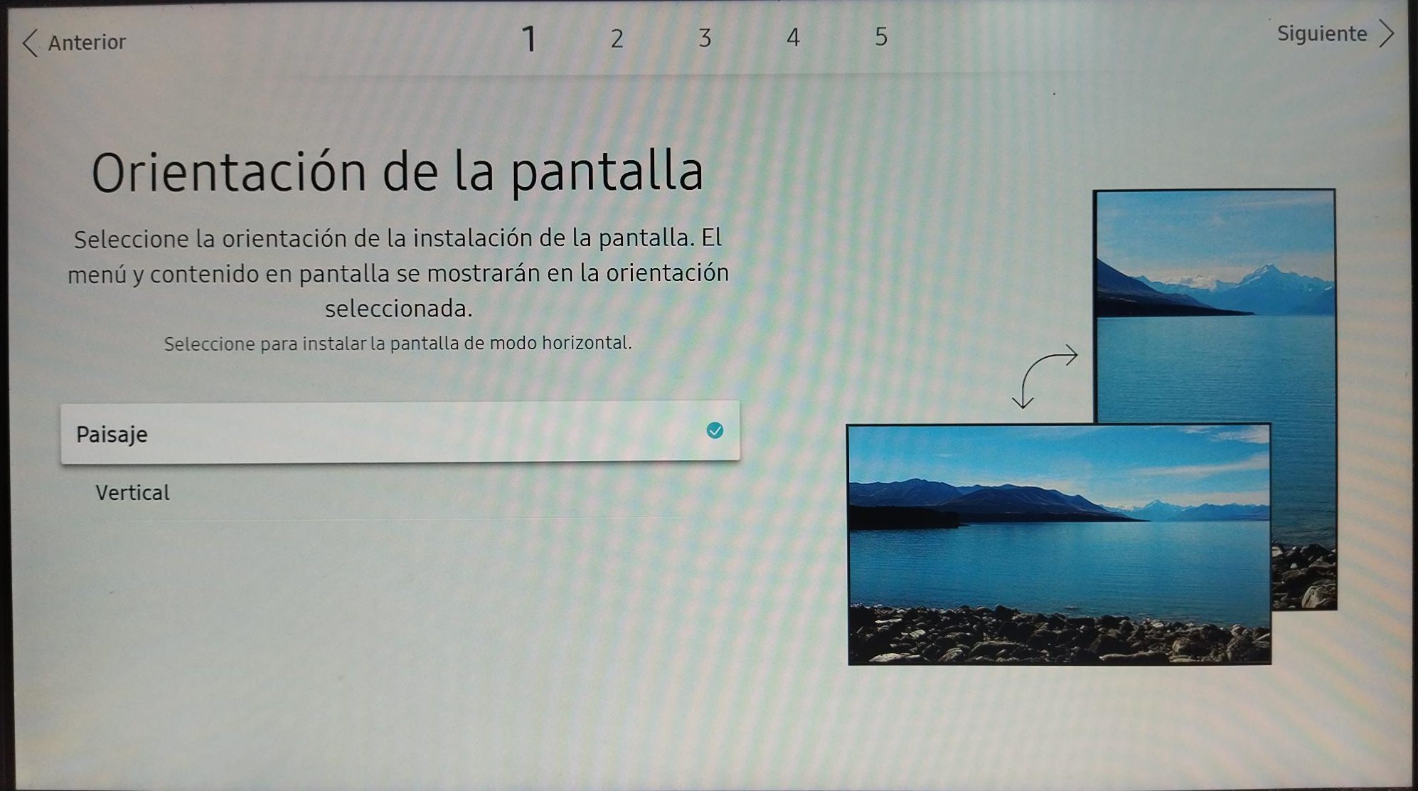Click the right chevron beside Siguiente
The height and width of the screenshot is (791, 1418).
click(1387, 33)
